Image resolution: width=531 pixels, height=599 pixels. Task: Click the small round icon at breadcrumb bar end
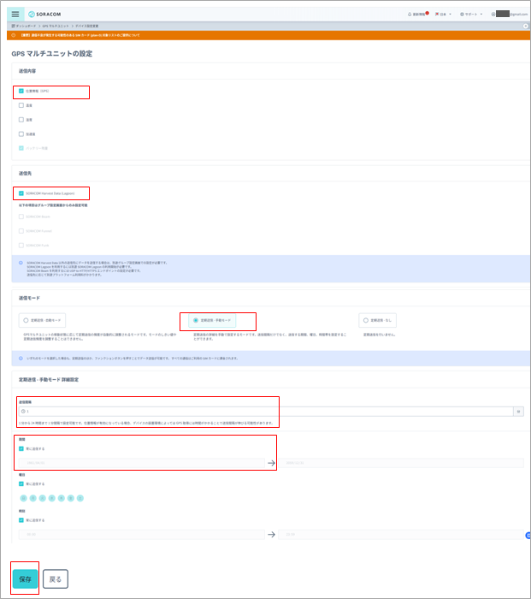click(x=526, y=26)
